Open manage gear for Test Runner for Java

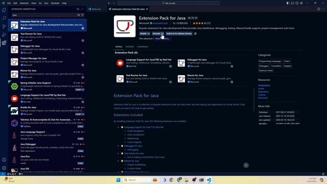pos(83,40)
